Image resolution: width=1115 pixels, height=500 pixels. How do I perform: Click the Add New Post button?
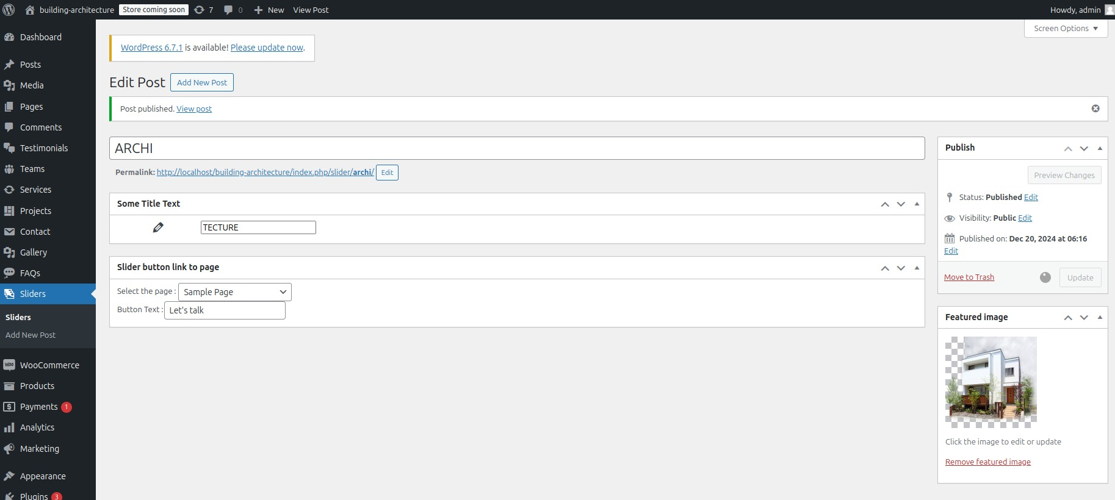(x=202, y=82)
